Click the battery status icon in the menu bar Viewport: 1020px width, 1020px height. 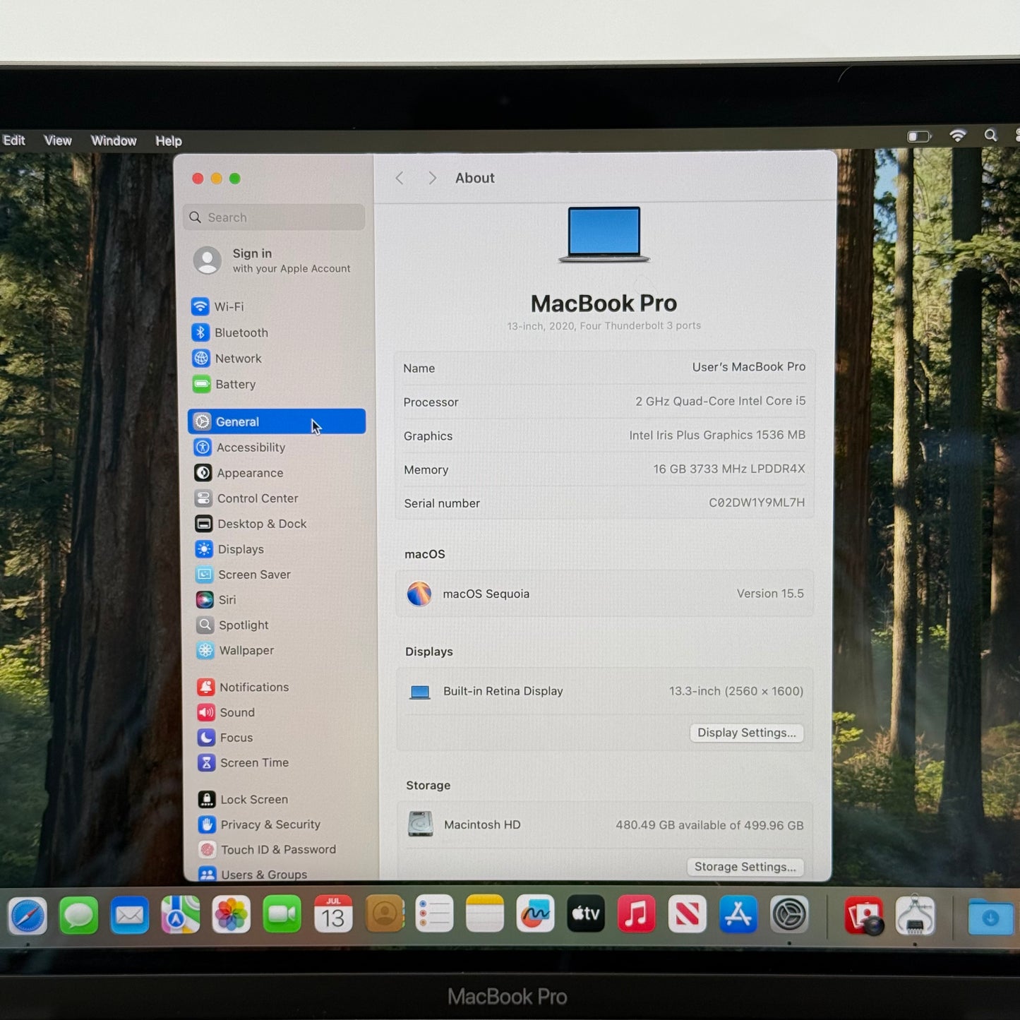[919, 136]
